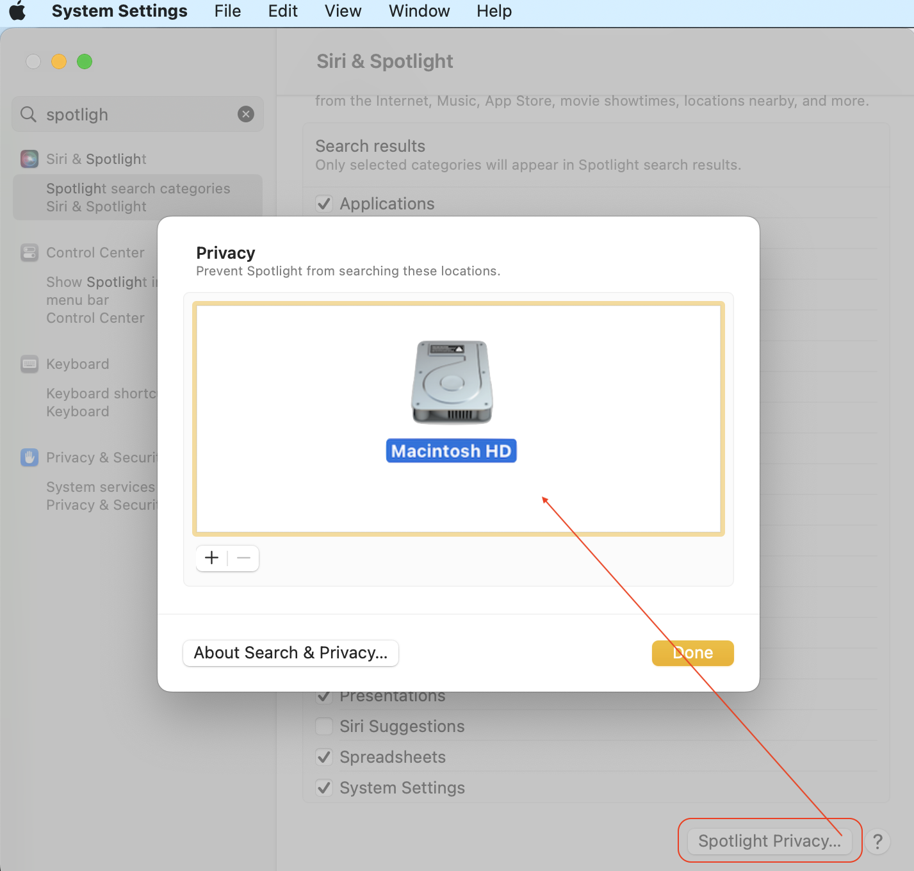Clear the search field with the x icon
This screenshot has height=871, width=914.
point(246,114)
